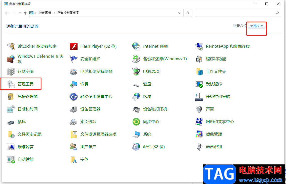Open the 疑难解答 link
Image resolution: width=286 pixels, height=184 pixels.
[26, 147]
